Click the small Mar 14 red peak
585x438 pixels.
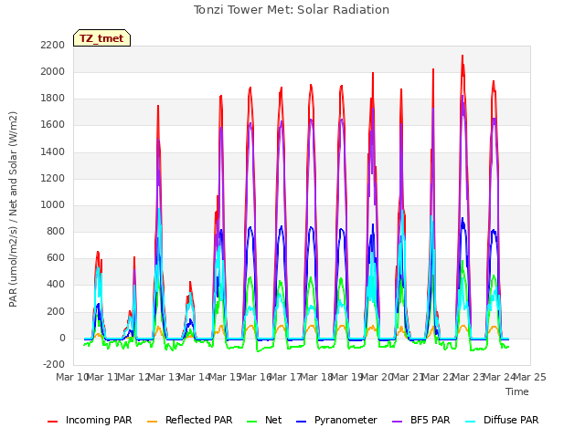[x=190, y=283]
